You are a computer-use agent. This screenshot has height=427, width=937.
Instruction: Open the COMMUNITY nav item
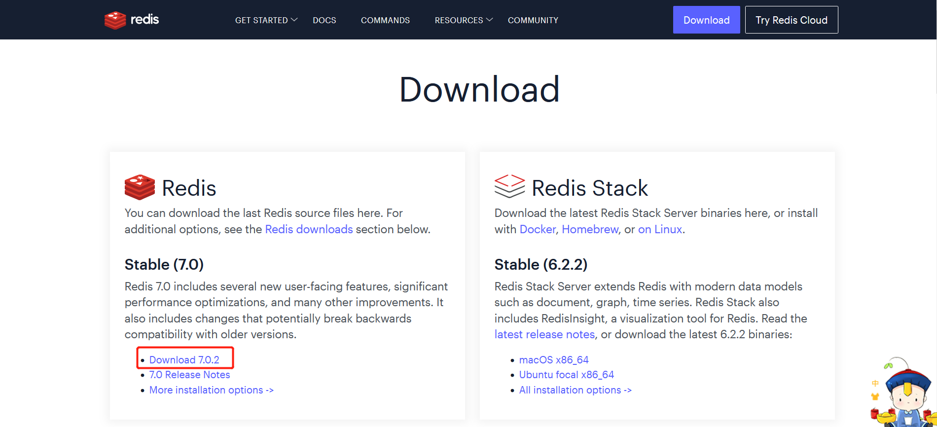[x=533, y=20]
